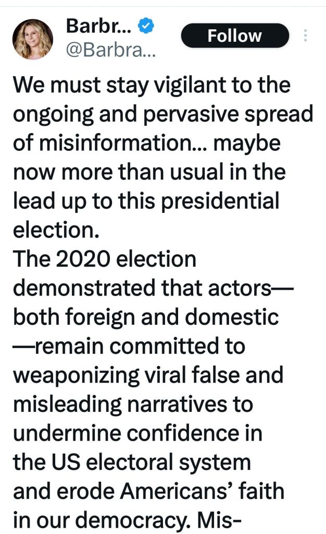Click "The 2020 election" line of text
Viewport: 326px width, 534px height.
coord(105,259)
